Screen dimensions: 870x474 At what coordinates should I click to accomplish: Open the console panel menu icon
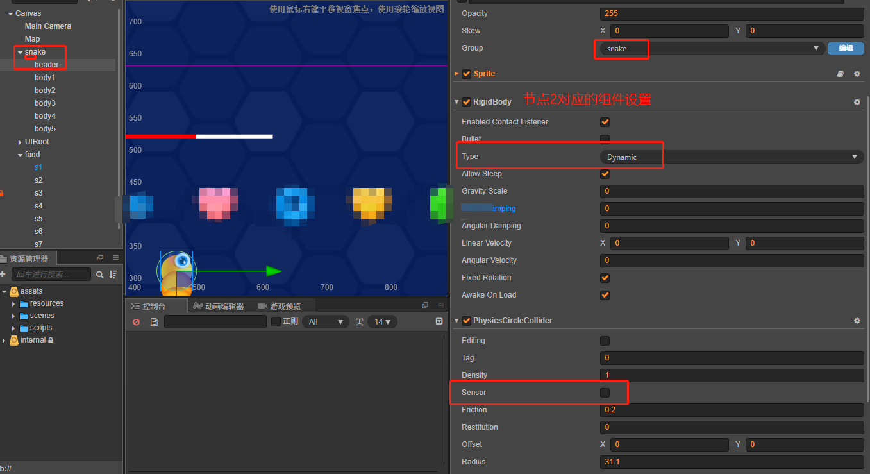pos(440,305)
